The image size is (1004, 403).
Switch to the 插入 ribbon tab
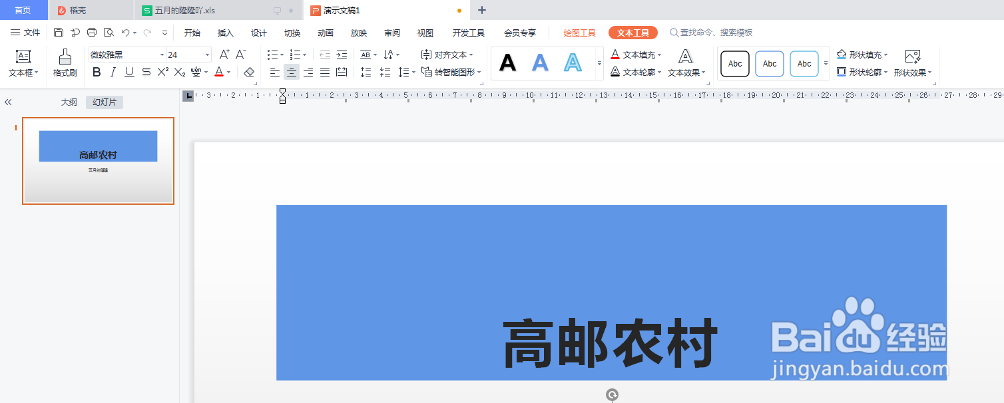[x=225, y=32]
